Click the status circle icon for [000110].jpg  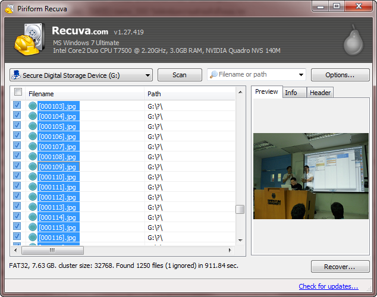coord(33,176)
